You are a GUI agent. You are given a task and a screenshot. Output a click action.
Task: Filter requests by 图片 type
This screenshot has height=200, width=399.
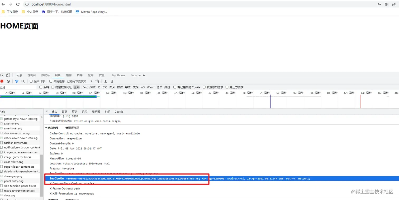112,87
